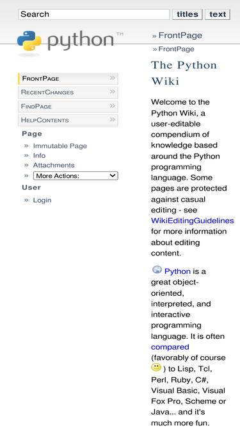This screenshot has width=240, height=428.
Task: Click the chevron arrow on HelpContents tab
Action: pyautogui.click(x=113, y=120)
